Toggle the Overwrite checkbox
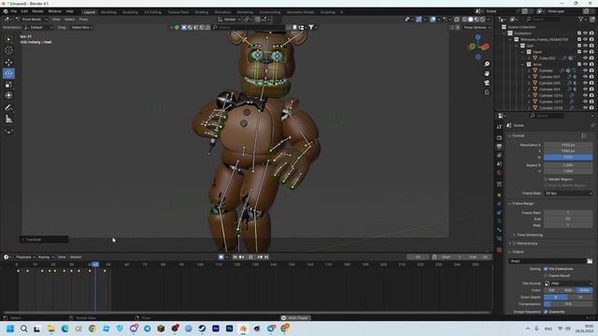 coord(546,312)
